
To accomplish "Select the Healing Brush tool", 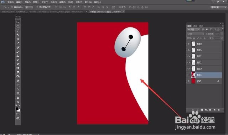I will pyautogui.click(x=18, y=47).
